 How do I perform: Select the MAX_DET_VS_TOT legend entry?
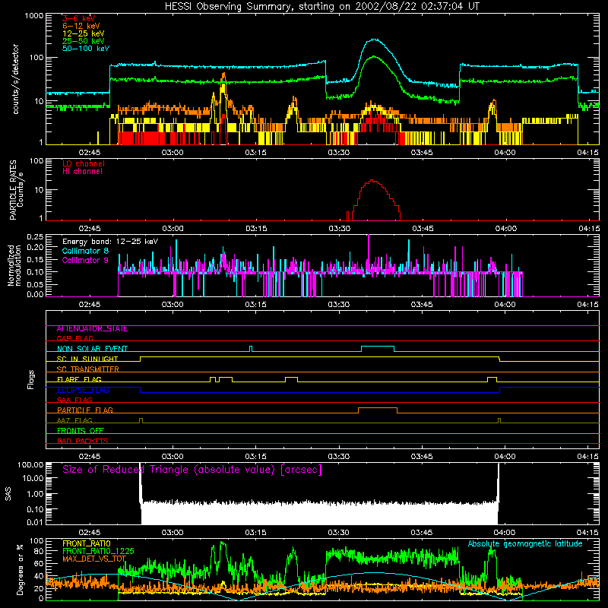point(94,559)
